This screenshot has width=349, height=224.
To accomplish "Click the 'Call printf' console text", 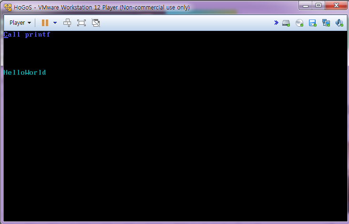I will pos(27,35).
